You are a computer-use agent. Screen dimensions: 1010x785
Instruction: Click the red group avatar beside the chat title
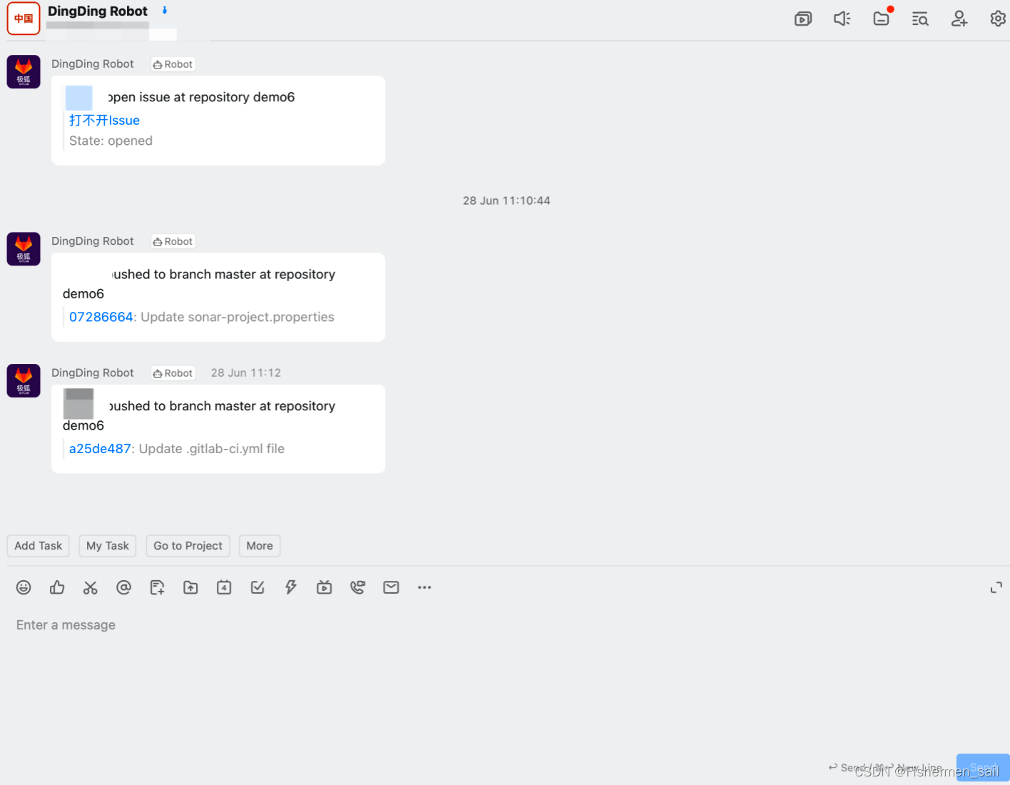24,19
